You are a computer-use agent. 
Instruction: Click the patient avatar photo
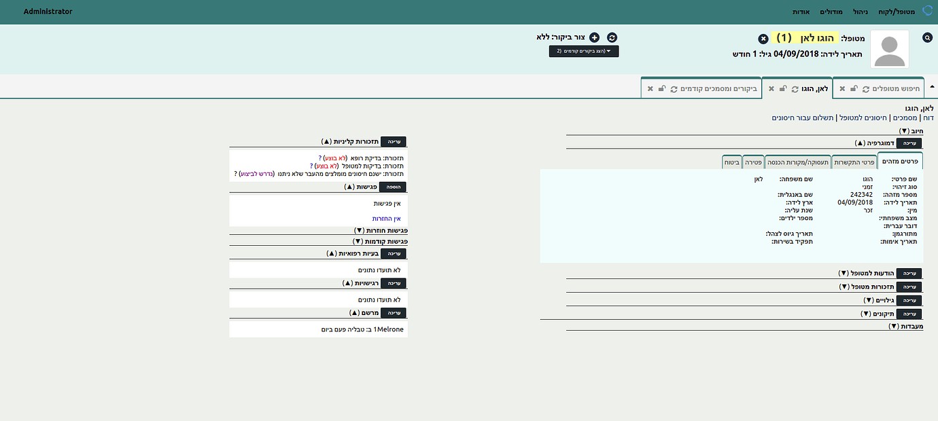(x=889, y=49)
